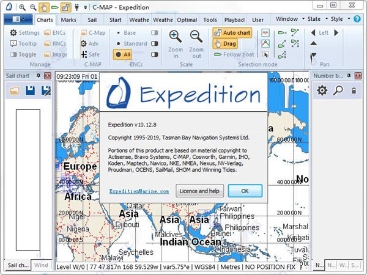Screen dimensions: 367x275
Task: Open the help question mark
Action: [x=357, y=19]
